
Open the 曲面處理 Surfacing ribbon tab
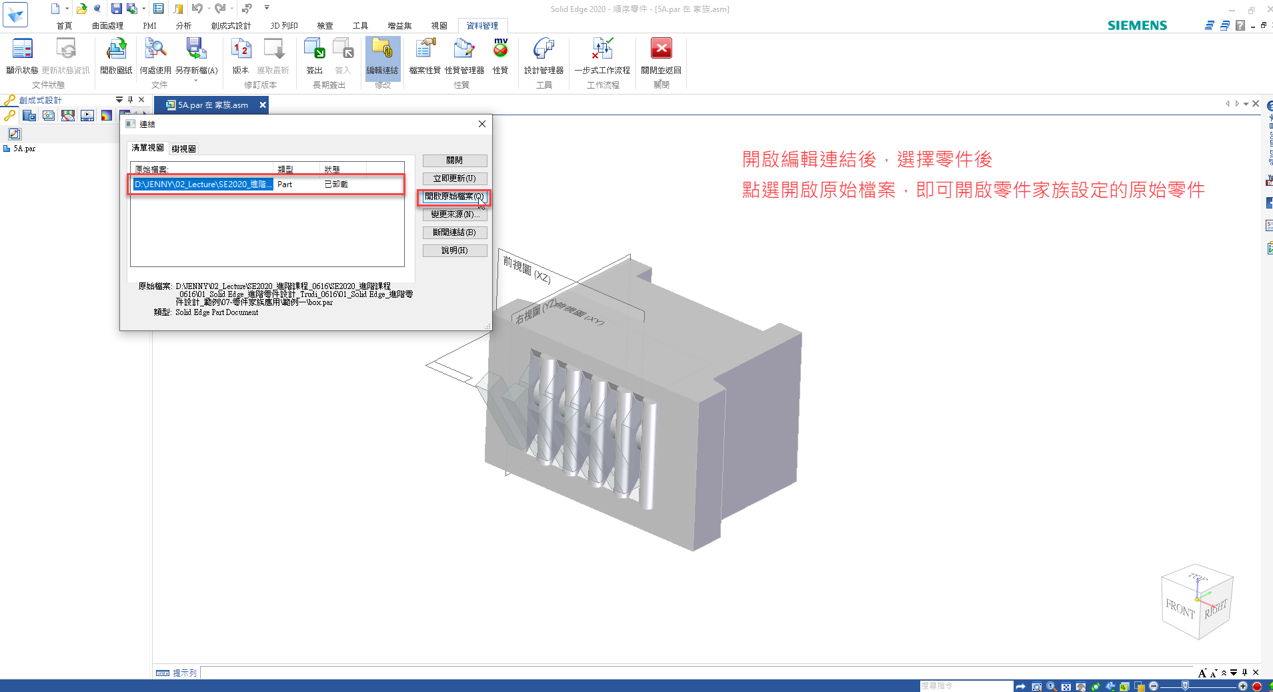point(107,26)
